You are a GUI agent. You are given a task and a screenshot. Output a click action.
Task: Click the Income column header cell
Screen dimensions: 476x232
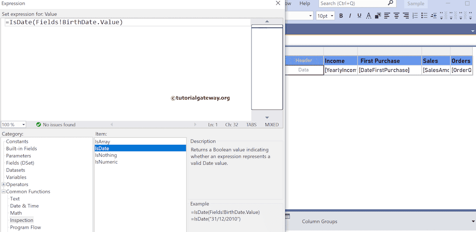[341, 61]
